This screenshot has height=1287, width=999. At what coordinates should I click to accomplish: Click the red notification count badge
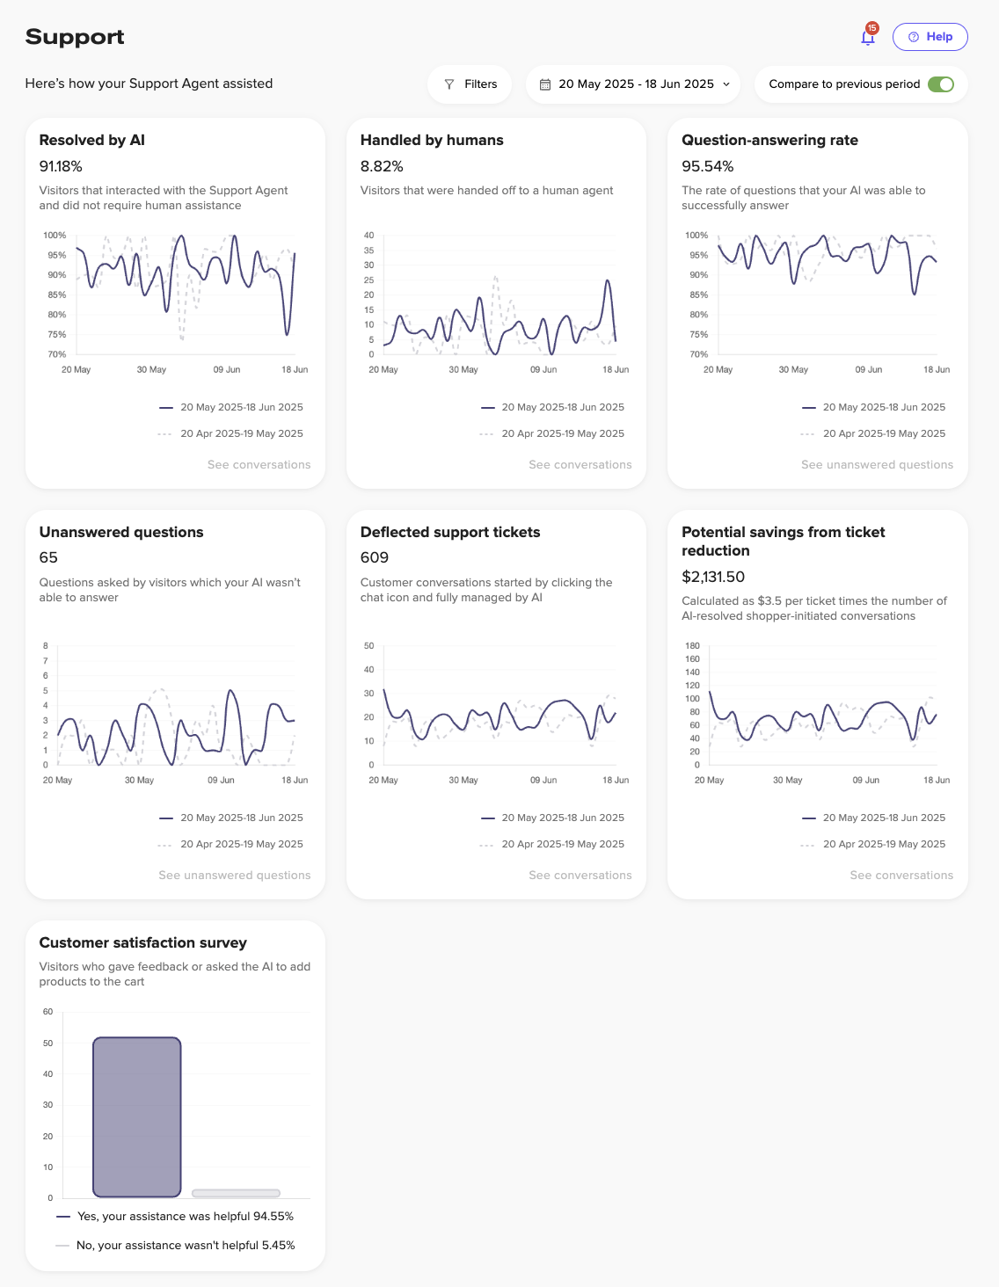872,28
